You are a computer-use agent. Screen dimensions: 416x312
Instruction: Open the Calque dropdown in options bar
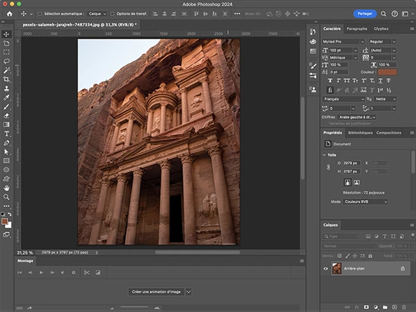click(x=97, y=14)
